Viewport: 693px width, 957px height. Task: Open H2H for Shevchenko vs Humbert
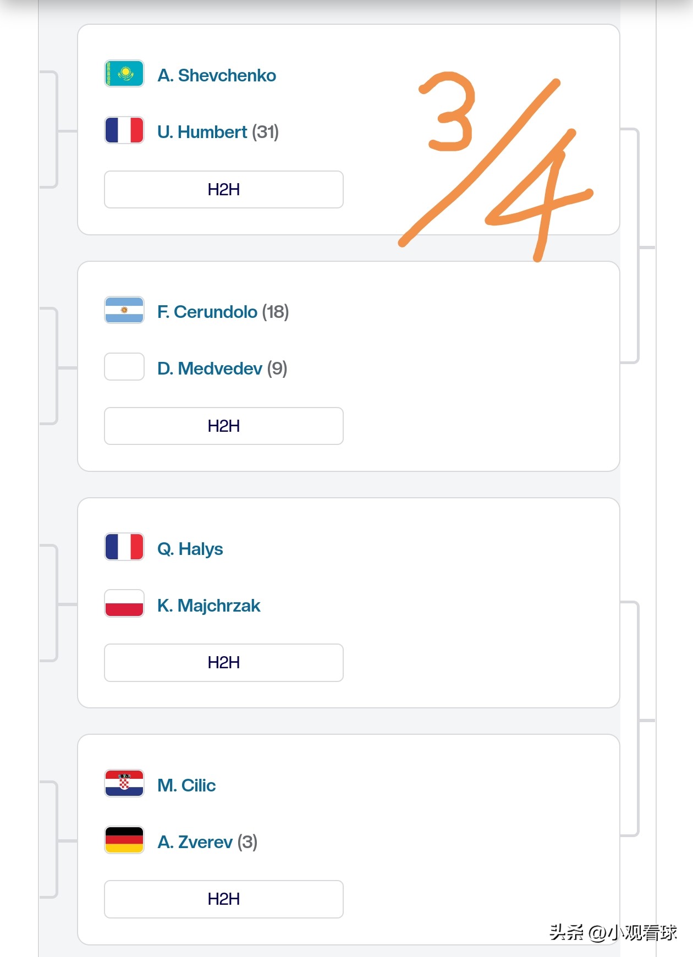tap(223, 190)
